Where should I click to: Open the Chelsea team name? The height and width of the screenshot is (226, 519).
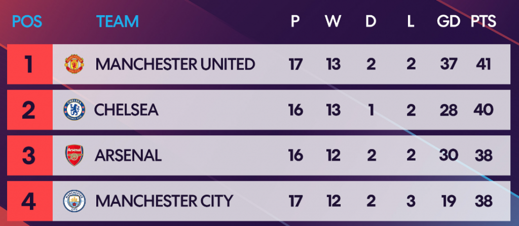pyautogui.click(x=127, y=110)
